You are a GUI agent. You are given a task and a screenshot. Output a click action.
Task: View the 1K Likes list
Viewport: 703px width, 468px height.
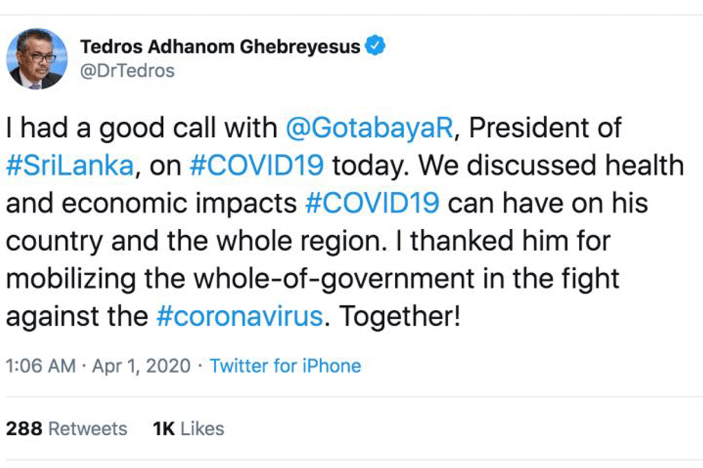coord(188,428)
